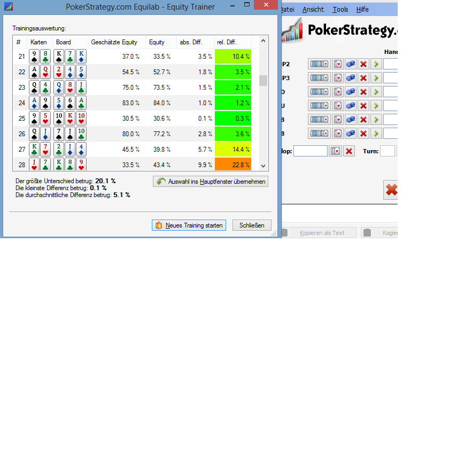Open the hand range selector in the O row
This screenshot has height=454, width=457.
(x=319, y=92)
